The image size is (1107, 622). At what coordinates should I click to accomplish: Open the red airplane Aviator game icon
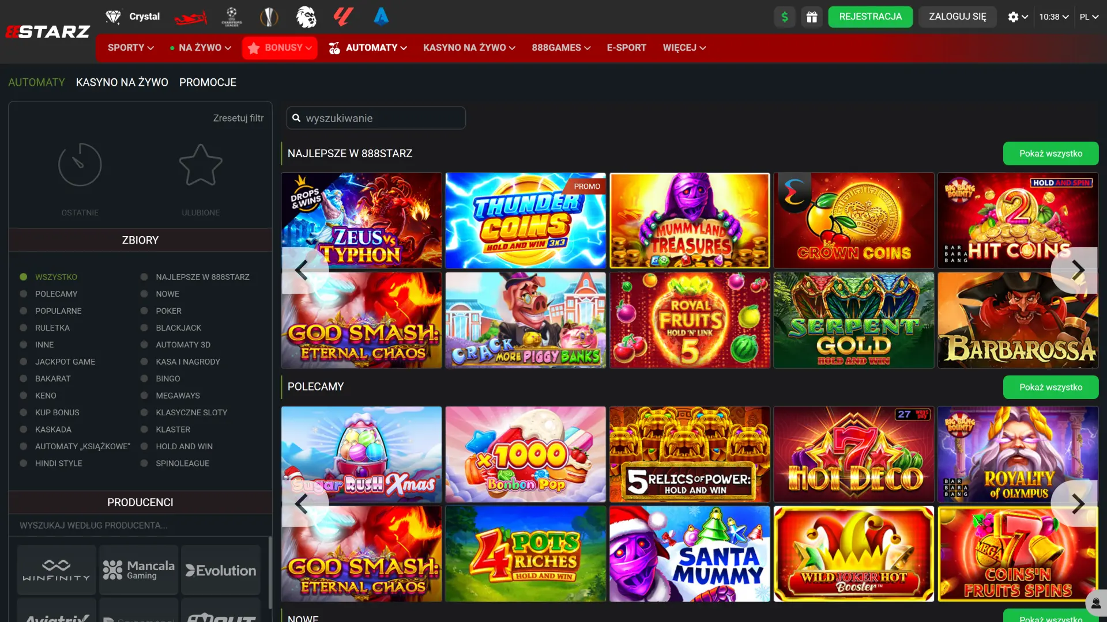[x=190, y=17]
